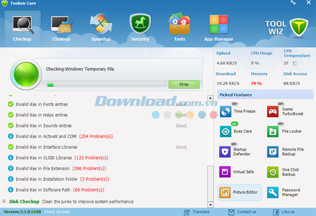316x216 pixels.
Task: Click the Check Update link
Action: click(x=57, y=212)
